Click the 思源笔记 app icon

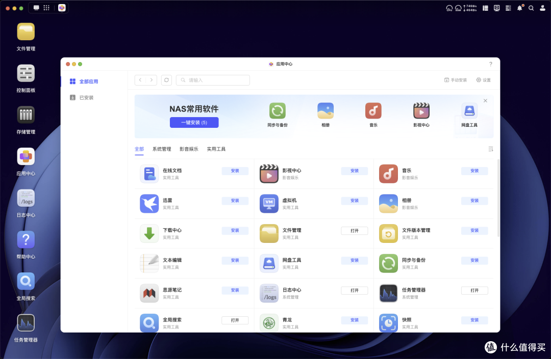pos(149,293)
